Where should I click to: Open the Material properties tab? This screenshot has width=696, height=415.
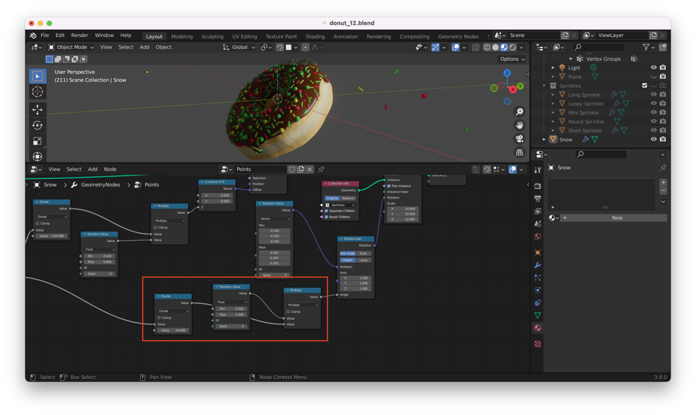(538, 328)
